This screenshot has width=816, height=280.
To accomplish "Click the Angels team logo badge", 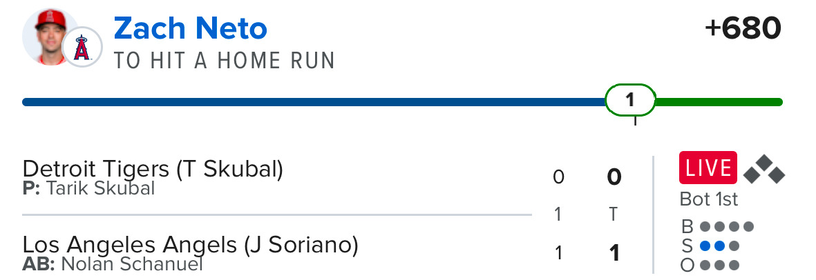I will (x=82, y=49).
